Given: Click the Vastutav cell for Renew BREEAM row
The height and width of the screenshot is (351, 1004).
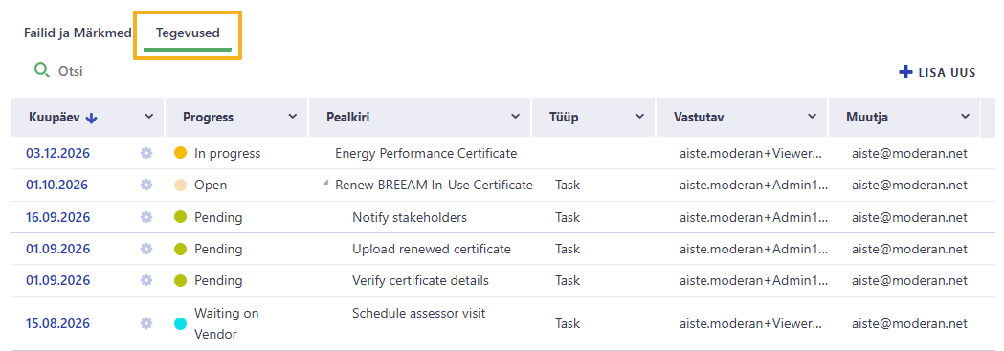Looking at the screenshot, I should [753, 186].
